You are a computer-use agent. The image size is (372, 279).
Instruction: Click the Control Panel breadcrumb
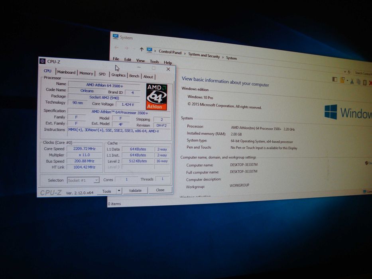pos(170,52)
